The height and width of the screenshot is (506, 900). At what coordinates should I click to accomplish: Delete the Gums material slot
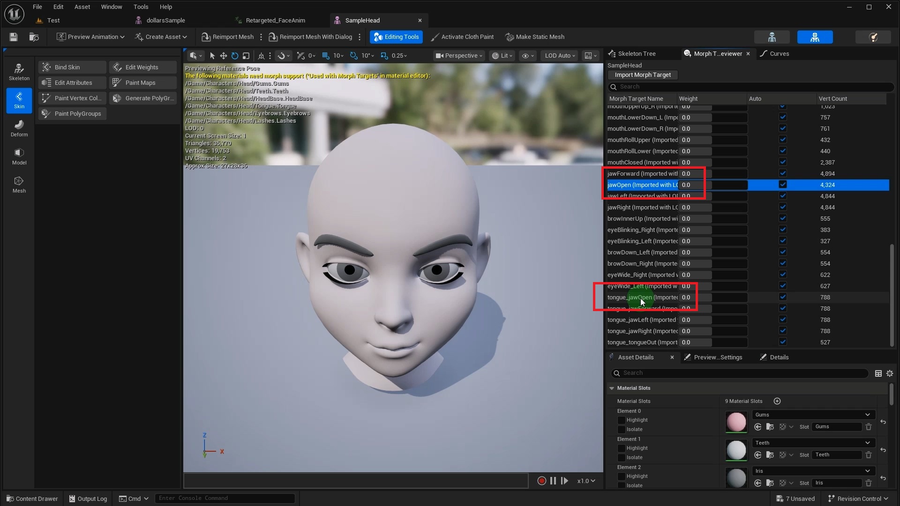click(x=868, y=427)
